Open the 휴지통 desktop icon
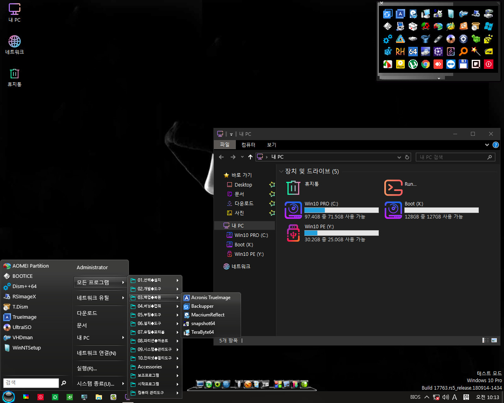This screenshot has height=403, width=504. coord(15,78)
